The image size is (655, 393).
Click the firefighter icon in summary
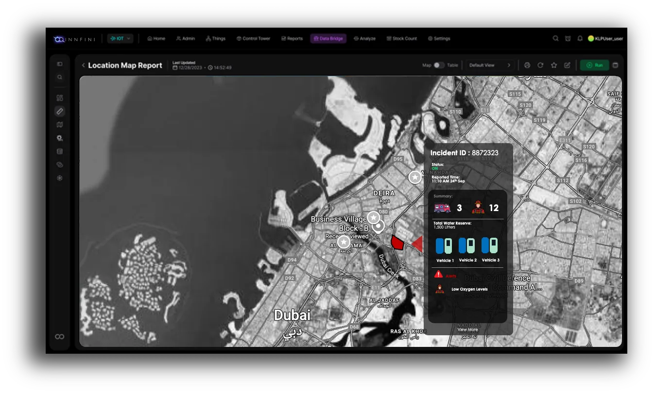479,207
